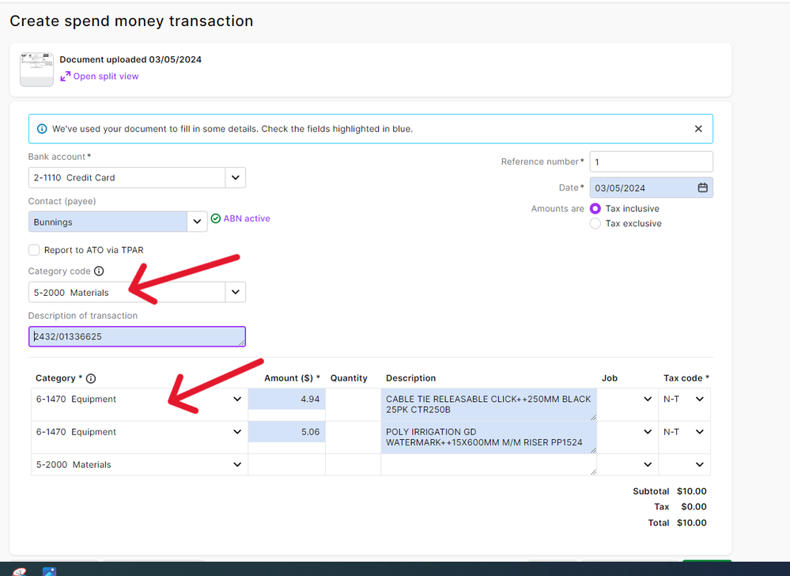Click the Open split view link

106,77
